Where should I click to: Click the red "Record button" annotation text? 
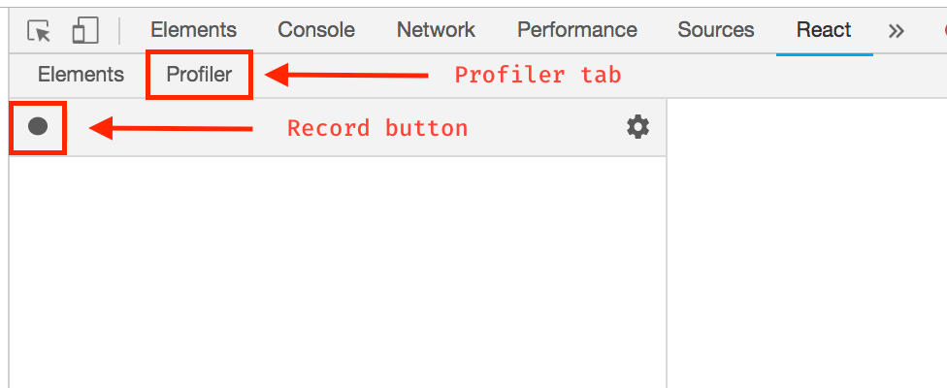click(x=377, y=128)
